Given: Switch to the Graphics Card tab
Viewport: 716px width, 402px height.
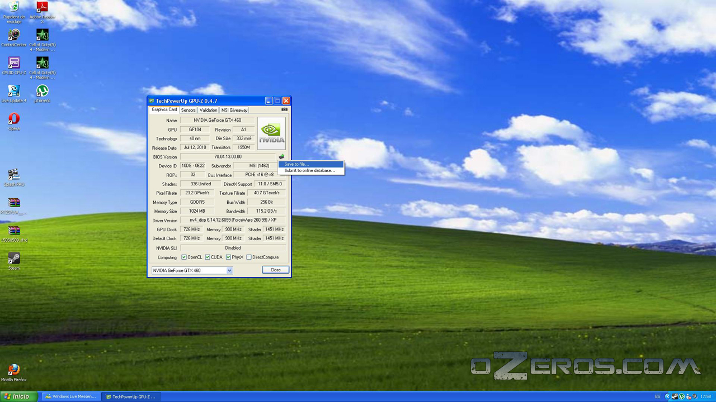Looking at the screenshot, I should 164,109.
